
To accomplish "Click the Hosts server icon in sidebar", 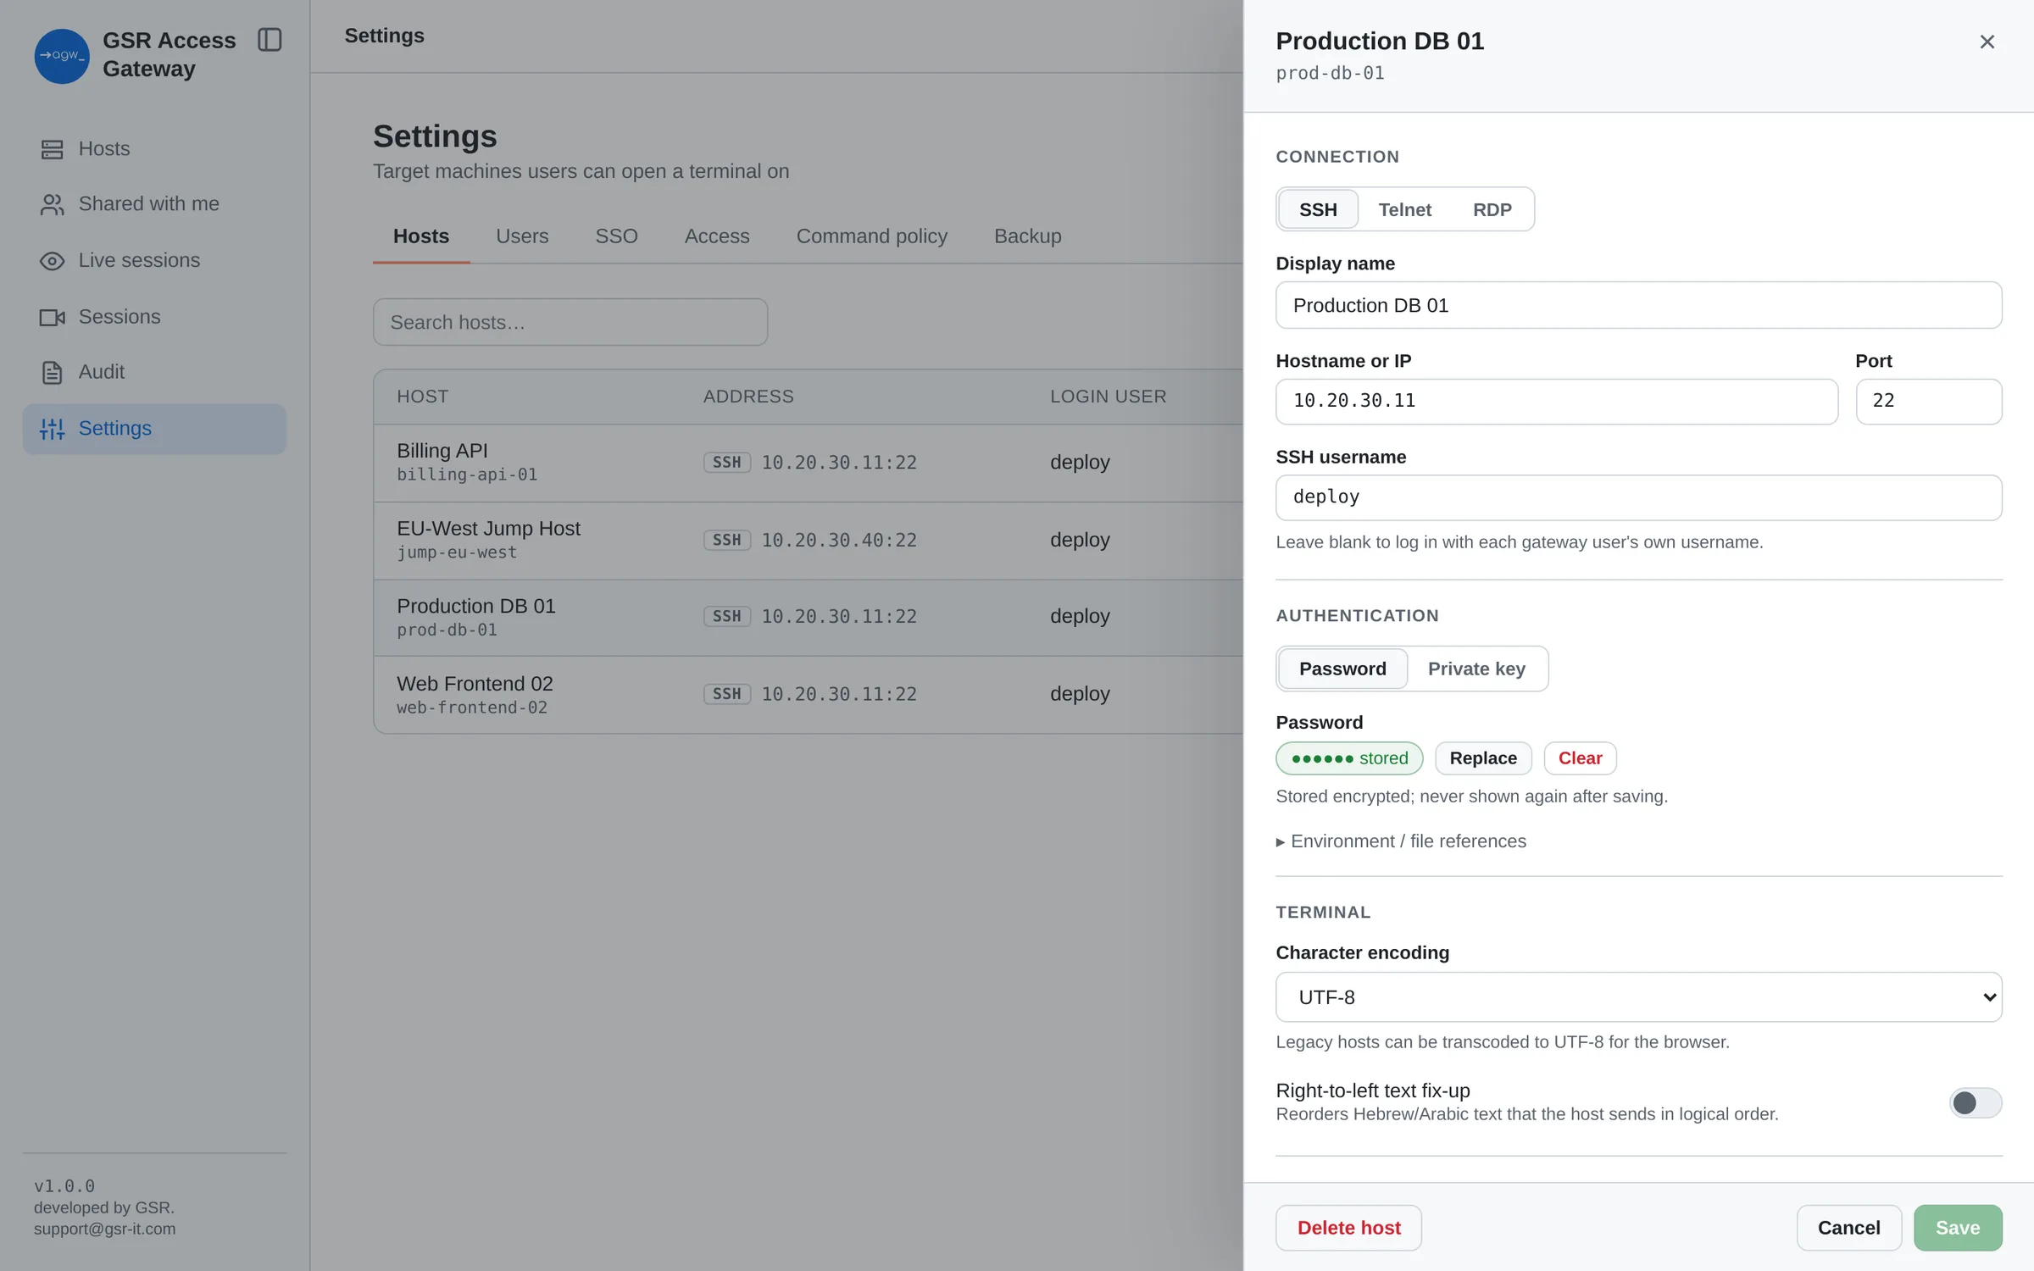I will (x=52, y=149).
